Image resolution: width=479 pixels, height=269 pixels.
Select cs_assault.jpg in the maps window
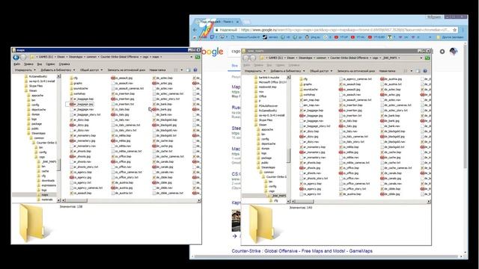point(122,78)
